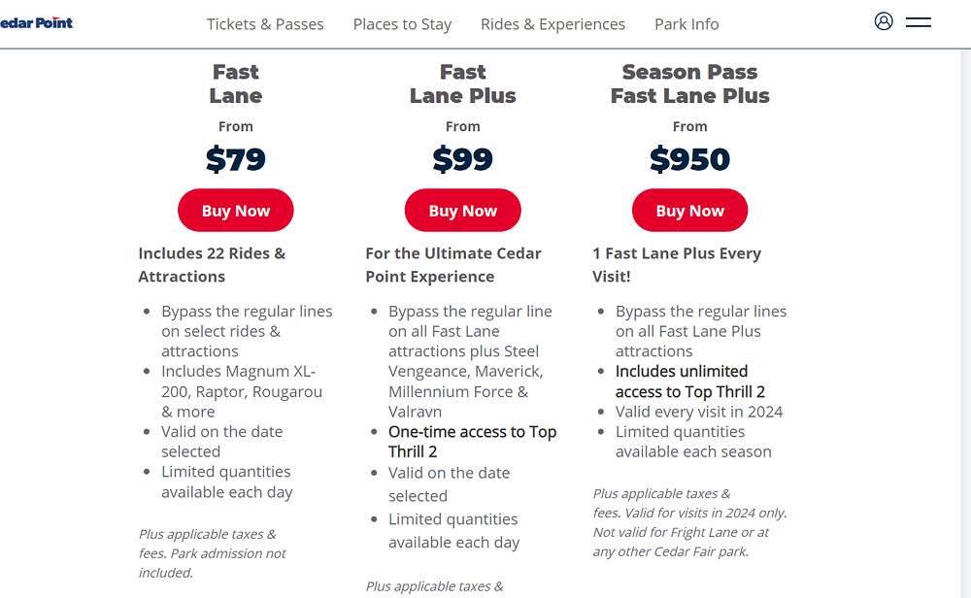Select the Season Pass Fast Lane Plus title
Screen dimensions: 971x598
pyautogui.click(x=689, y=83)
